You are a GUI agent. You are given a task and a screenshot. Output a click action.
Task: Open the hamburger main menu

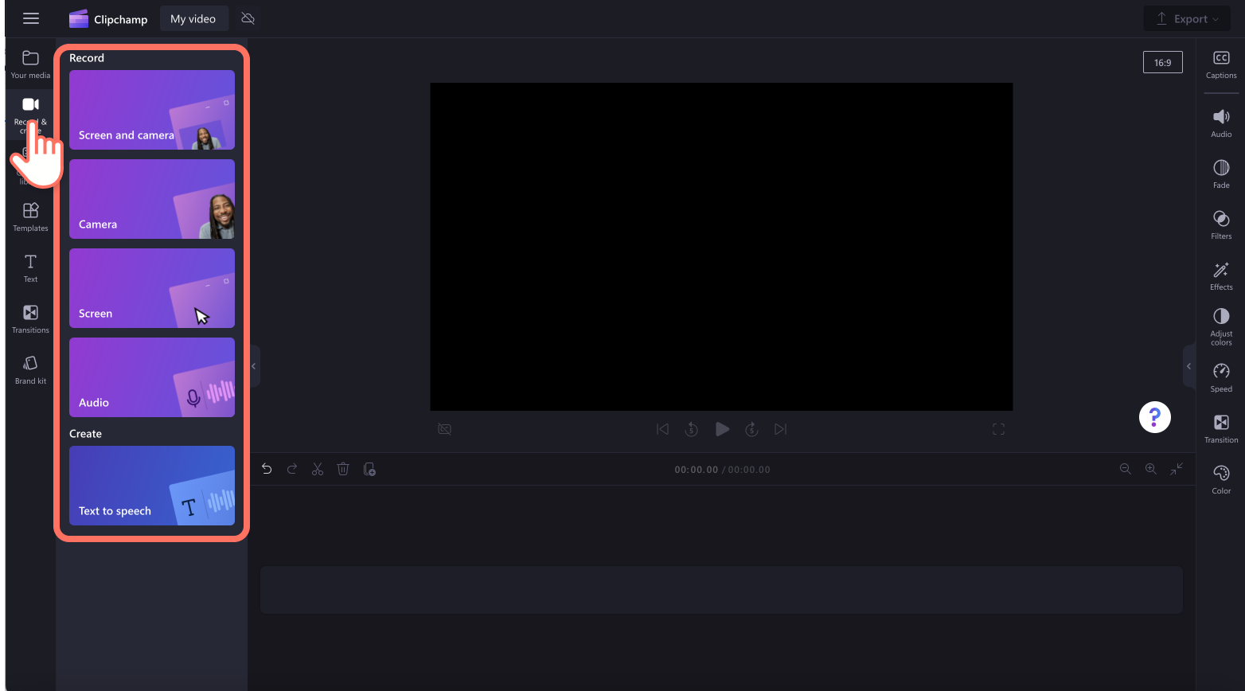point(31,18)
